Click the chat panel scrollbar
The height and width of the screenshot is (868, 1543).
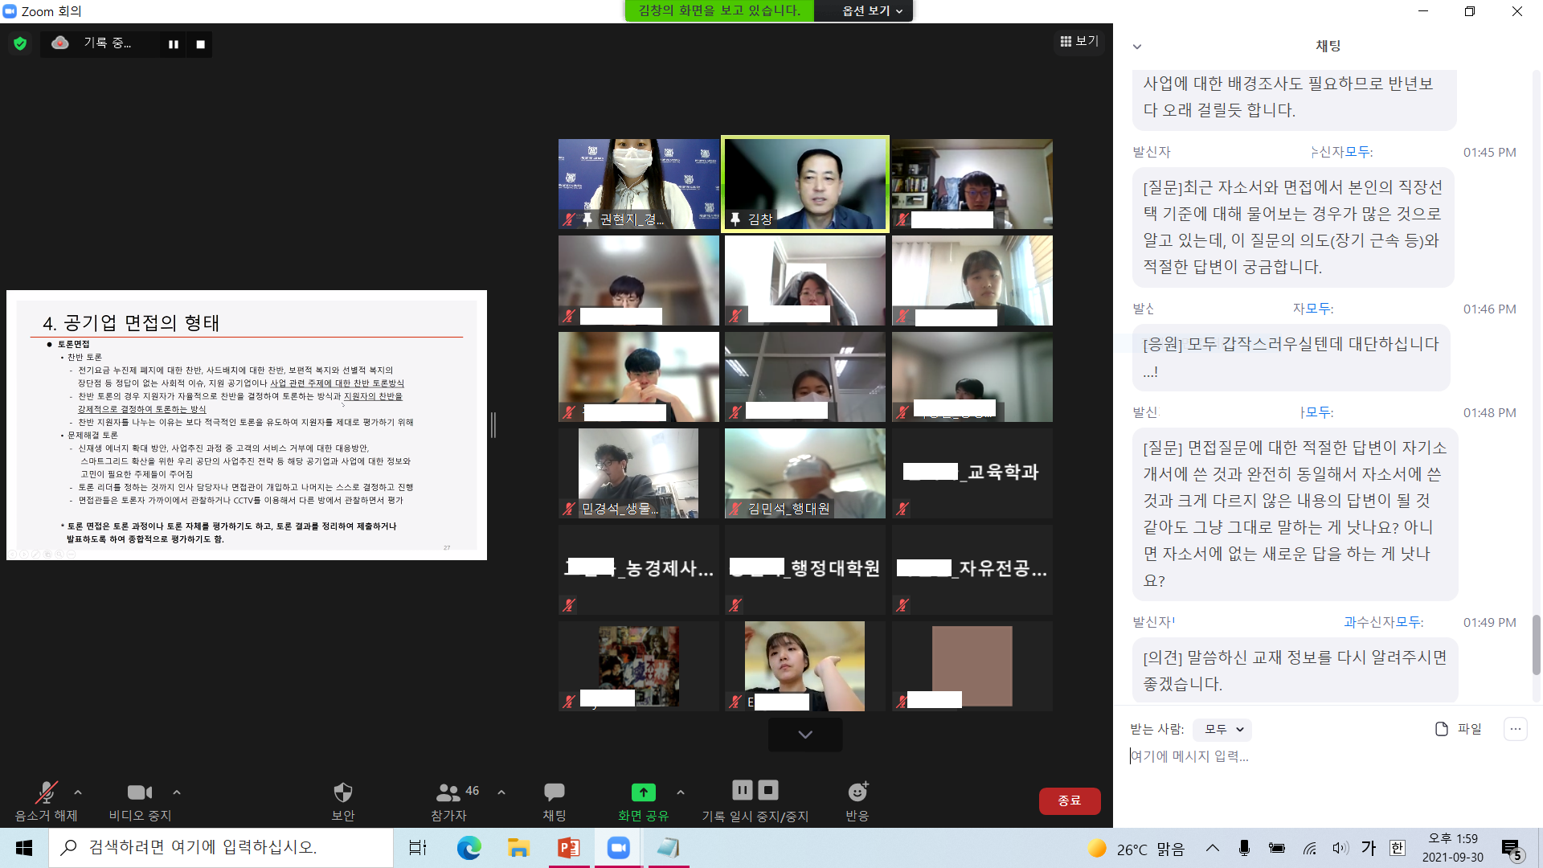1536,645
